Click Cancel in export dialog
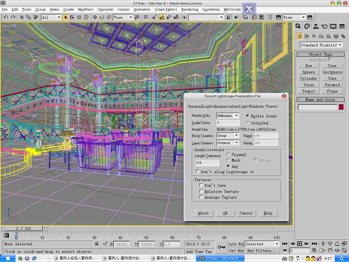 246,213
